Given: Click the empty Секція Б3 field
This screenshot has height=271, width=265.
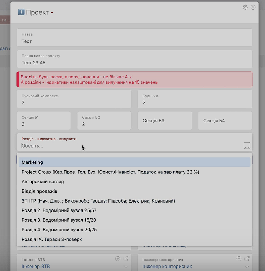Looking at the screenshot, I should click(164, 121).
